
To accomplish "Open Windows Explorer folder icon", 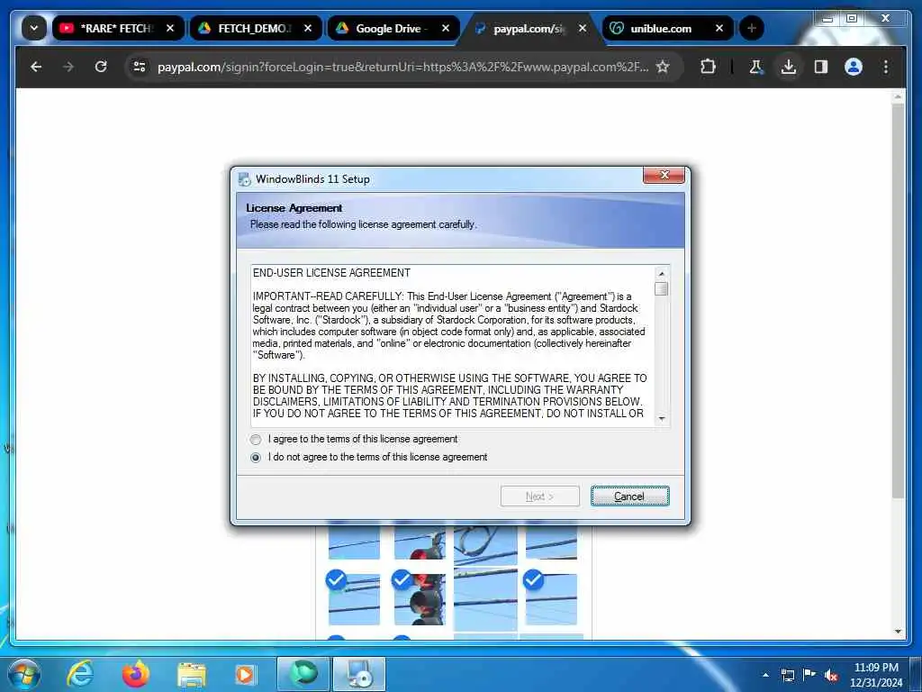I will (x=192, y=676).
